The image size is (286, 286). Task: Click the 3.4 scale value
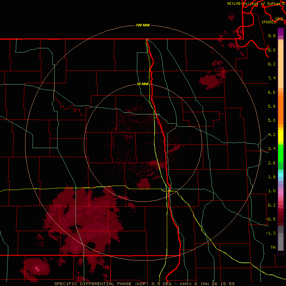coord(272,149)
